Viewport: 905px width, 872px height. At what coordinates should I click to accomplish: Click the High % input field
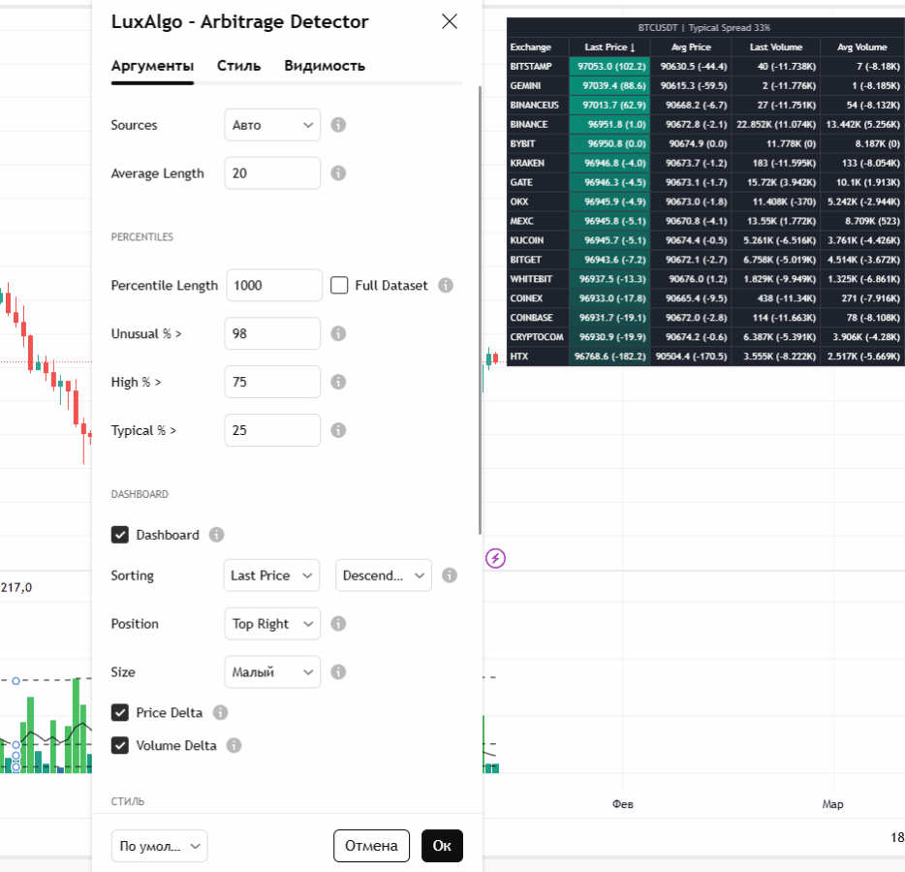pos(272,382)
